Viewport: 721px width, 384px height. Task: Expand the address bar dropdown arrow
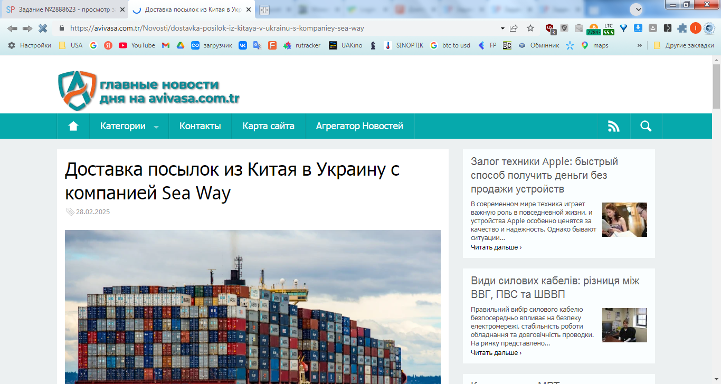coord(502,28)
